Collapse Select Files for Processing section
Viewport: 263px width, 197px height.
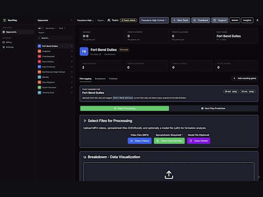[x=85, y=121]
